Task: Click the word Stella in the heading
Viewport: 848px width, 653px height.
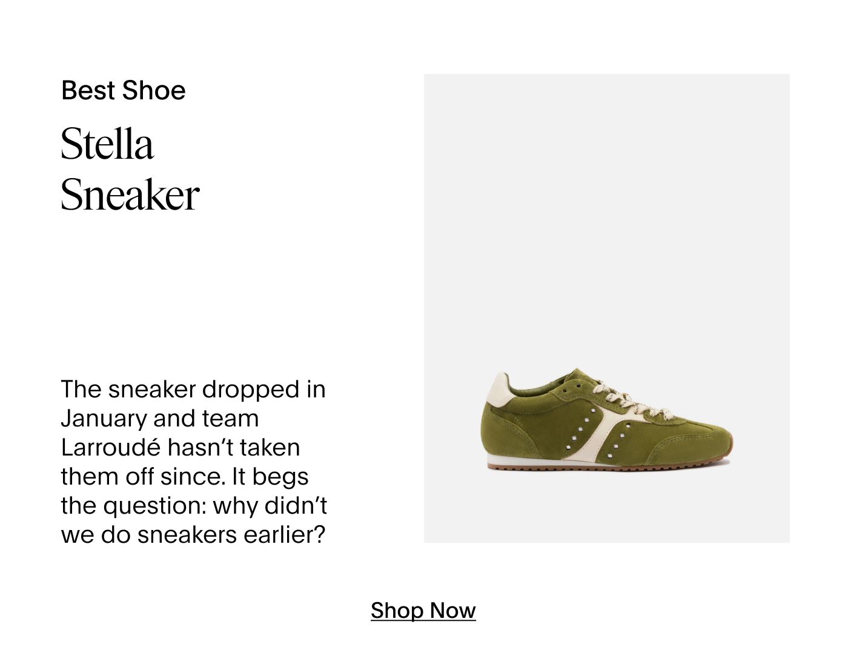Action: coord(107,144)
